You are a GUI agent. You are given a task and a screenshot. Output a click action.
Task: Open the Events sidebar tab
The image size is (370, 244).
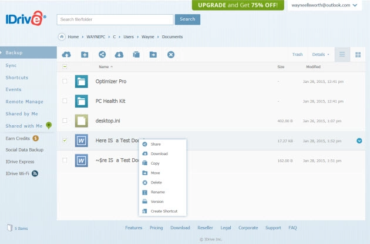tap(14, 89)
